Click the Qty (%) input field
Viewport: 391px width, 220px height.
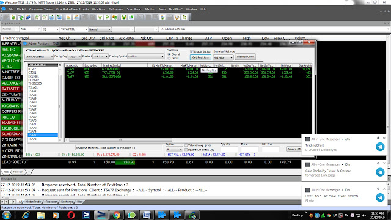pos(229,149)
